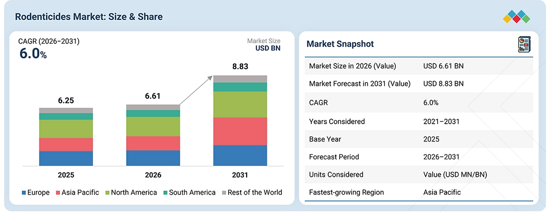547x213 pixels.
Task: Click the USD BN unit label
Action: point(268,48)
